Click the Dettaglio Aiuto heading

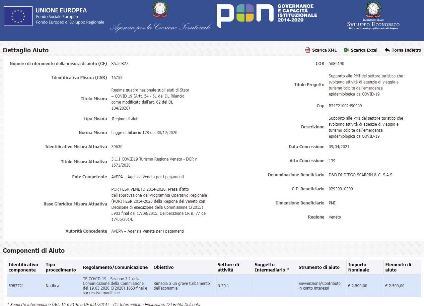point(26,50)
